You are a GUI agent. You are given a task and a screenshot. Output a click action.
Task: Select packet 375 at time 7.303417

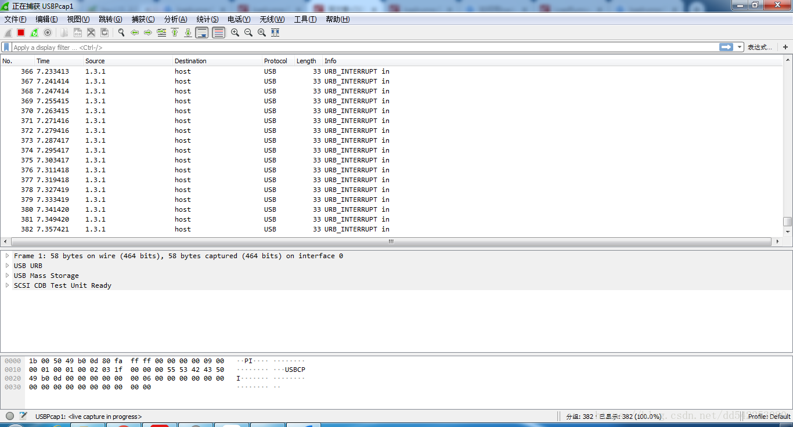(x=391, y=160)
